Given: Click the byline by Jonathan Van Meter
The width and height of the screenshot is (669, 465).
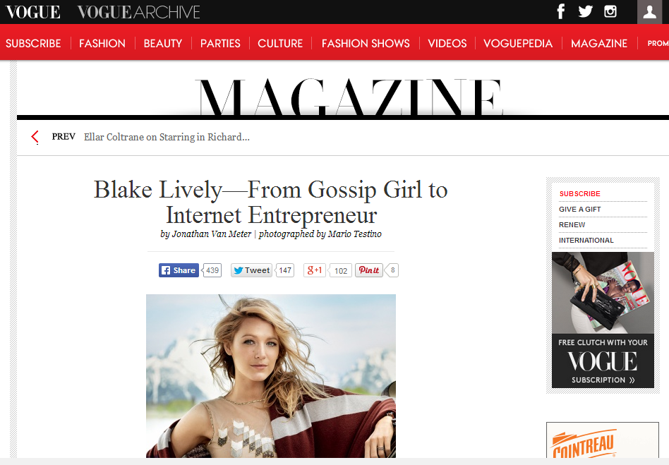Looking at the screenshot, I should pos(205,234).
